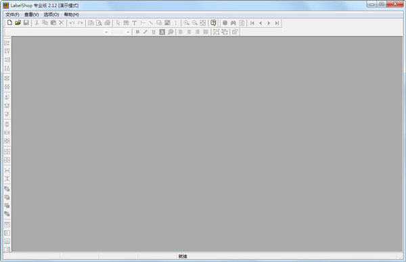Click the open folder icon
Viewport: 406px width, 262px height.
click(x=18, y=23)
